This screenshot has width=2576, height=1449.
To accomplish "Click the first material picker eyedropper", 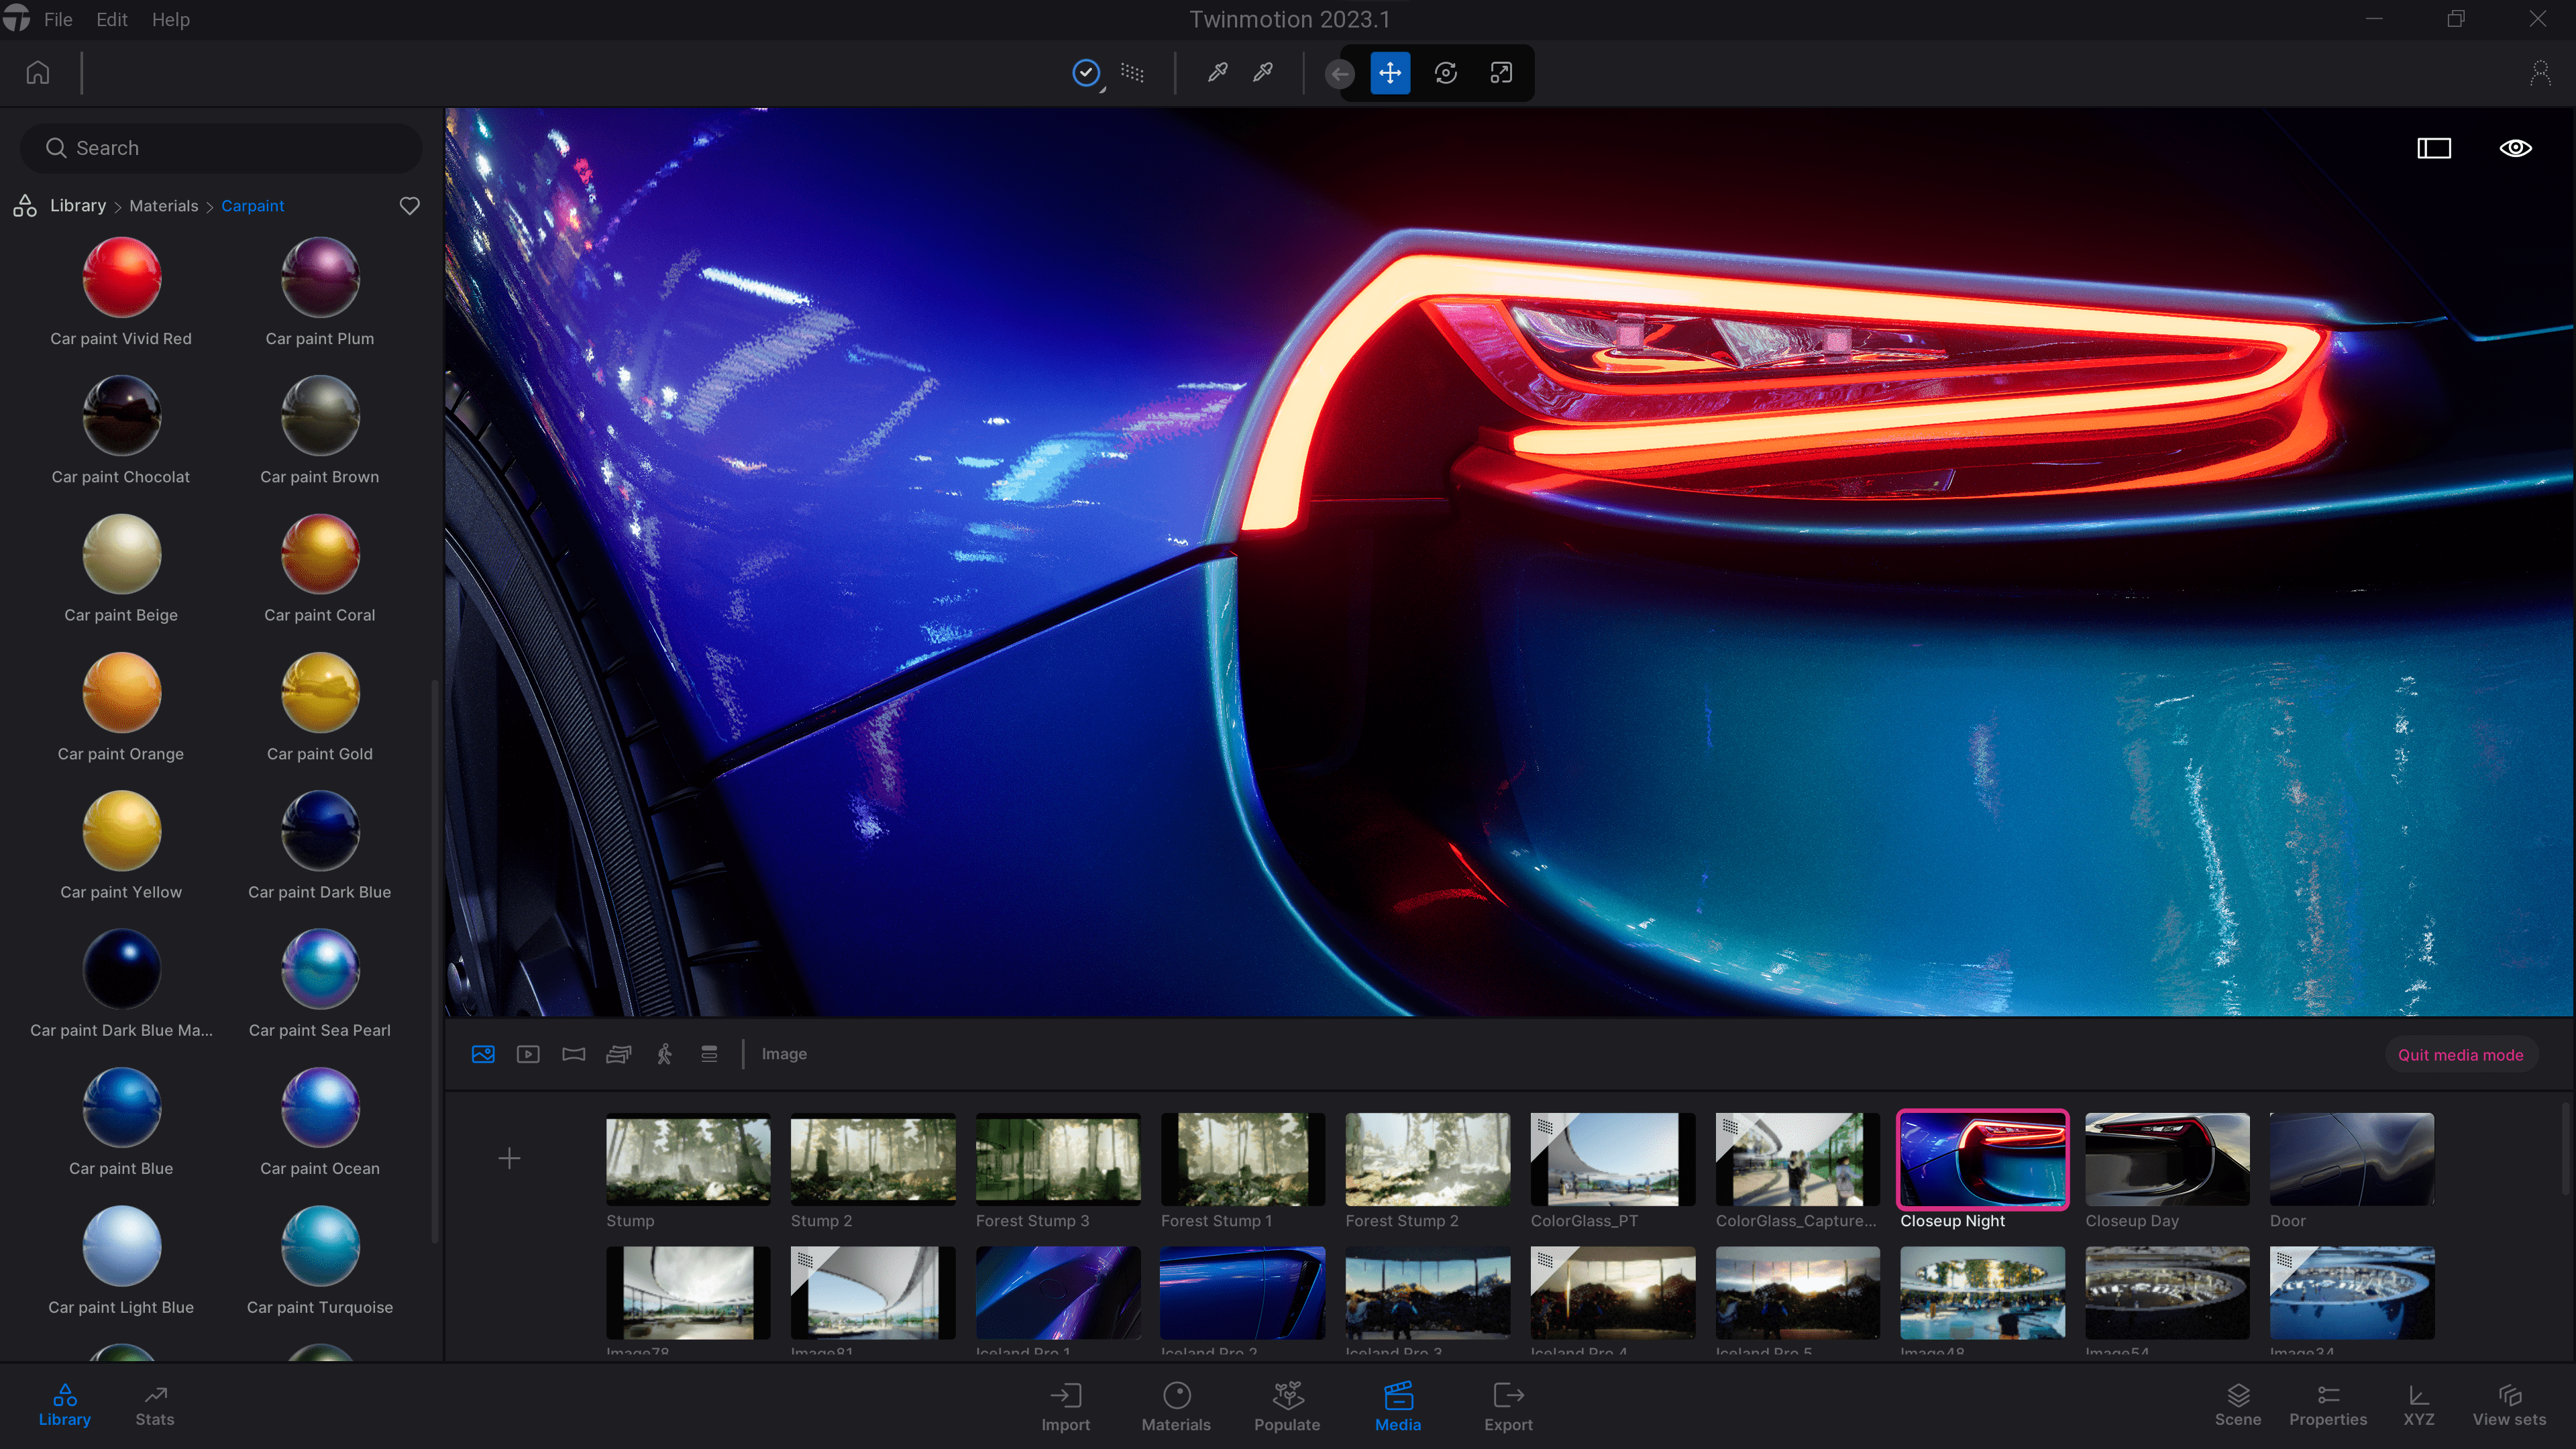I will [x=1217, y=73].
